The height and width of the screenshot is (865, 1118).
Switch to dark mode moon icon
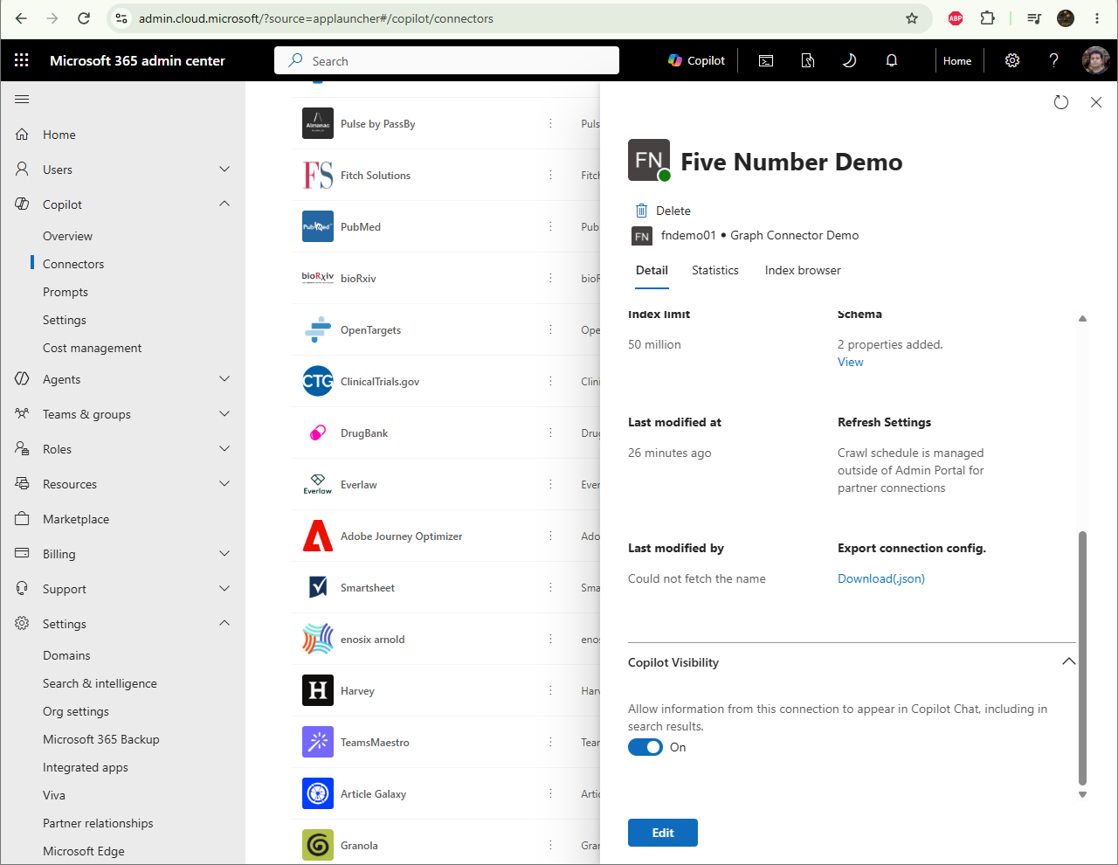click(x=849, y=60)
